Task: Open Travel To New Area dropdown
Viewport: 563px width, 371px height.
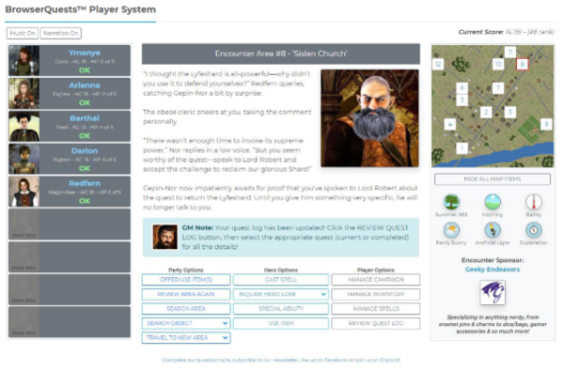Action: click(186, 338)
